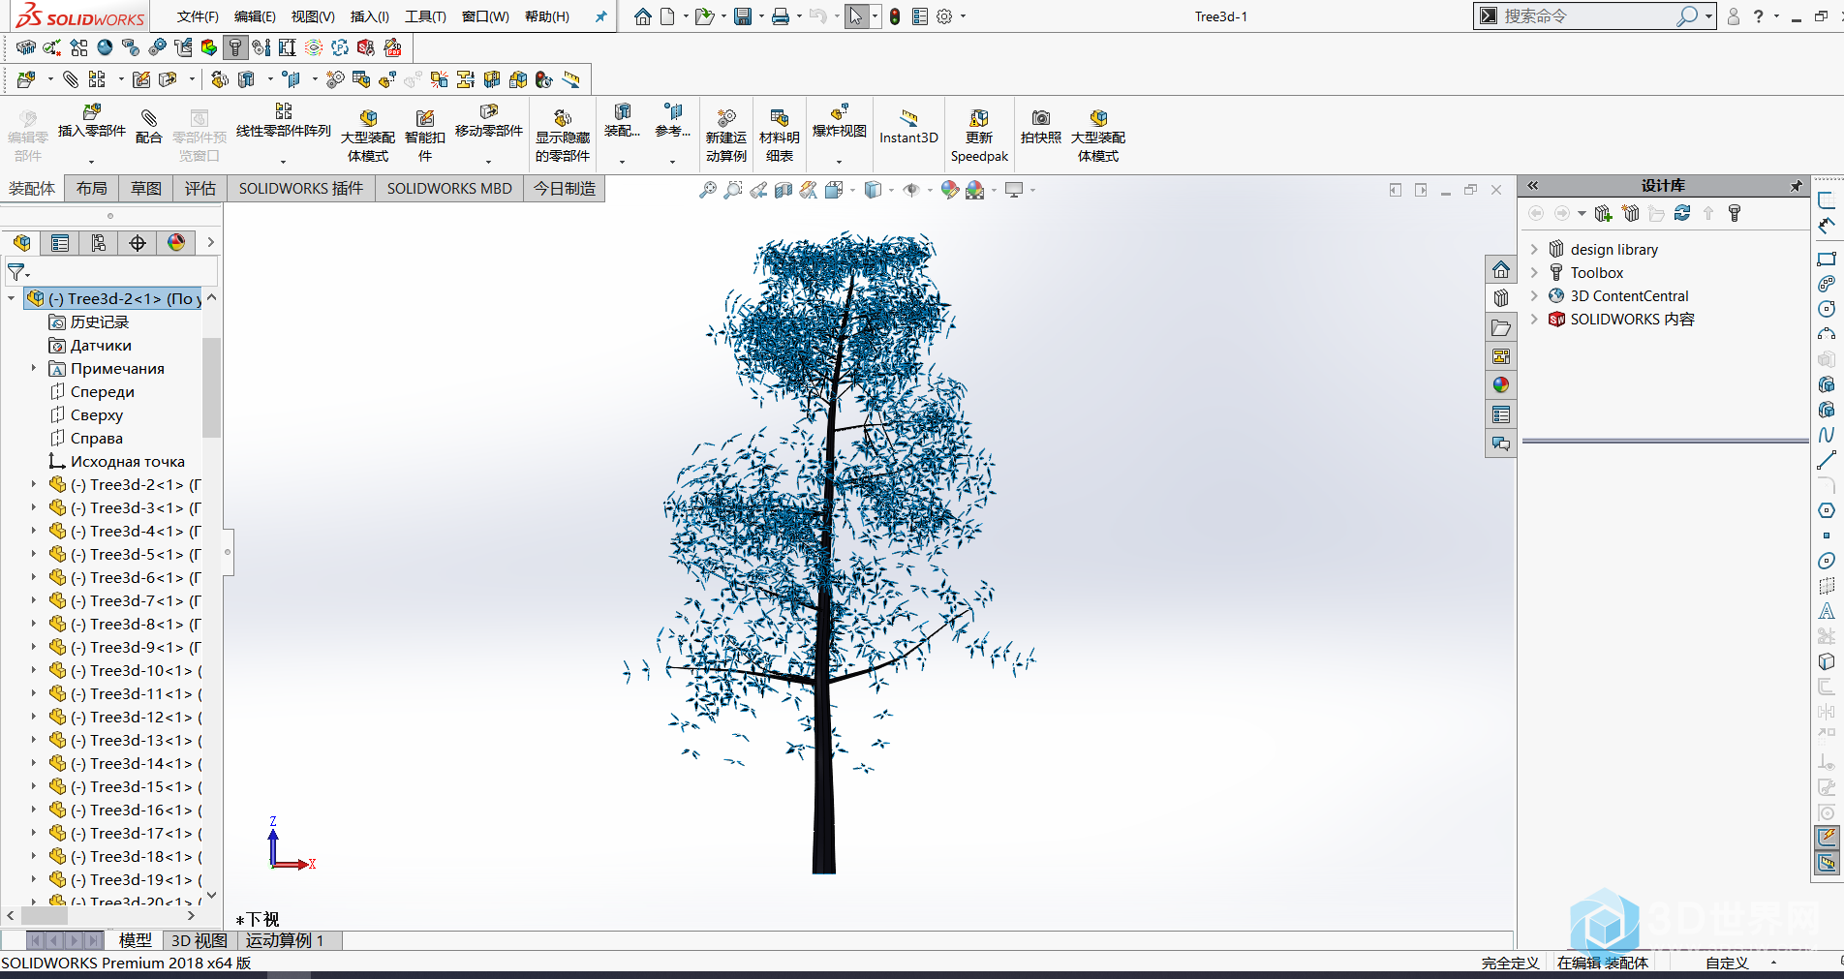The height and width of the screenshot is (979, 1844).
Task: Open New Motion Study (新建运动算例)
Action: [725, 136]
